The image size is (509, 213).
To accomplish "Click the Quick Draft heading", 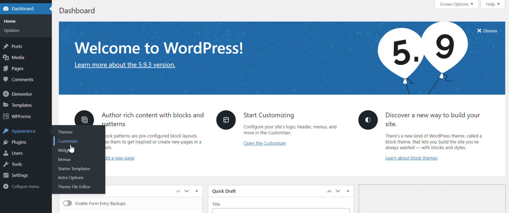I will pos(224,191).
